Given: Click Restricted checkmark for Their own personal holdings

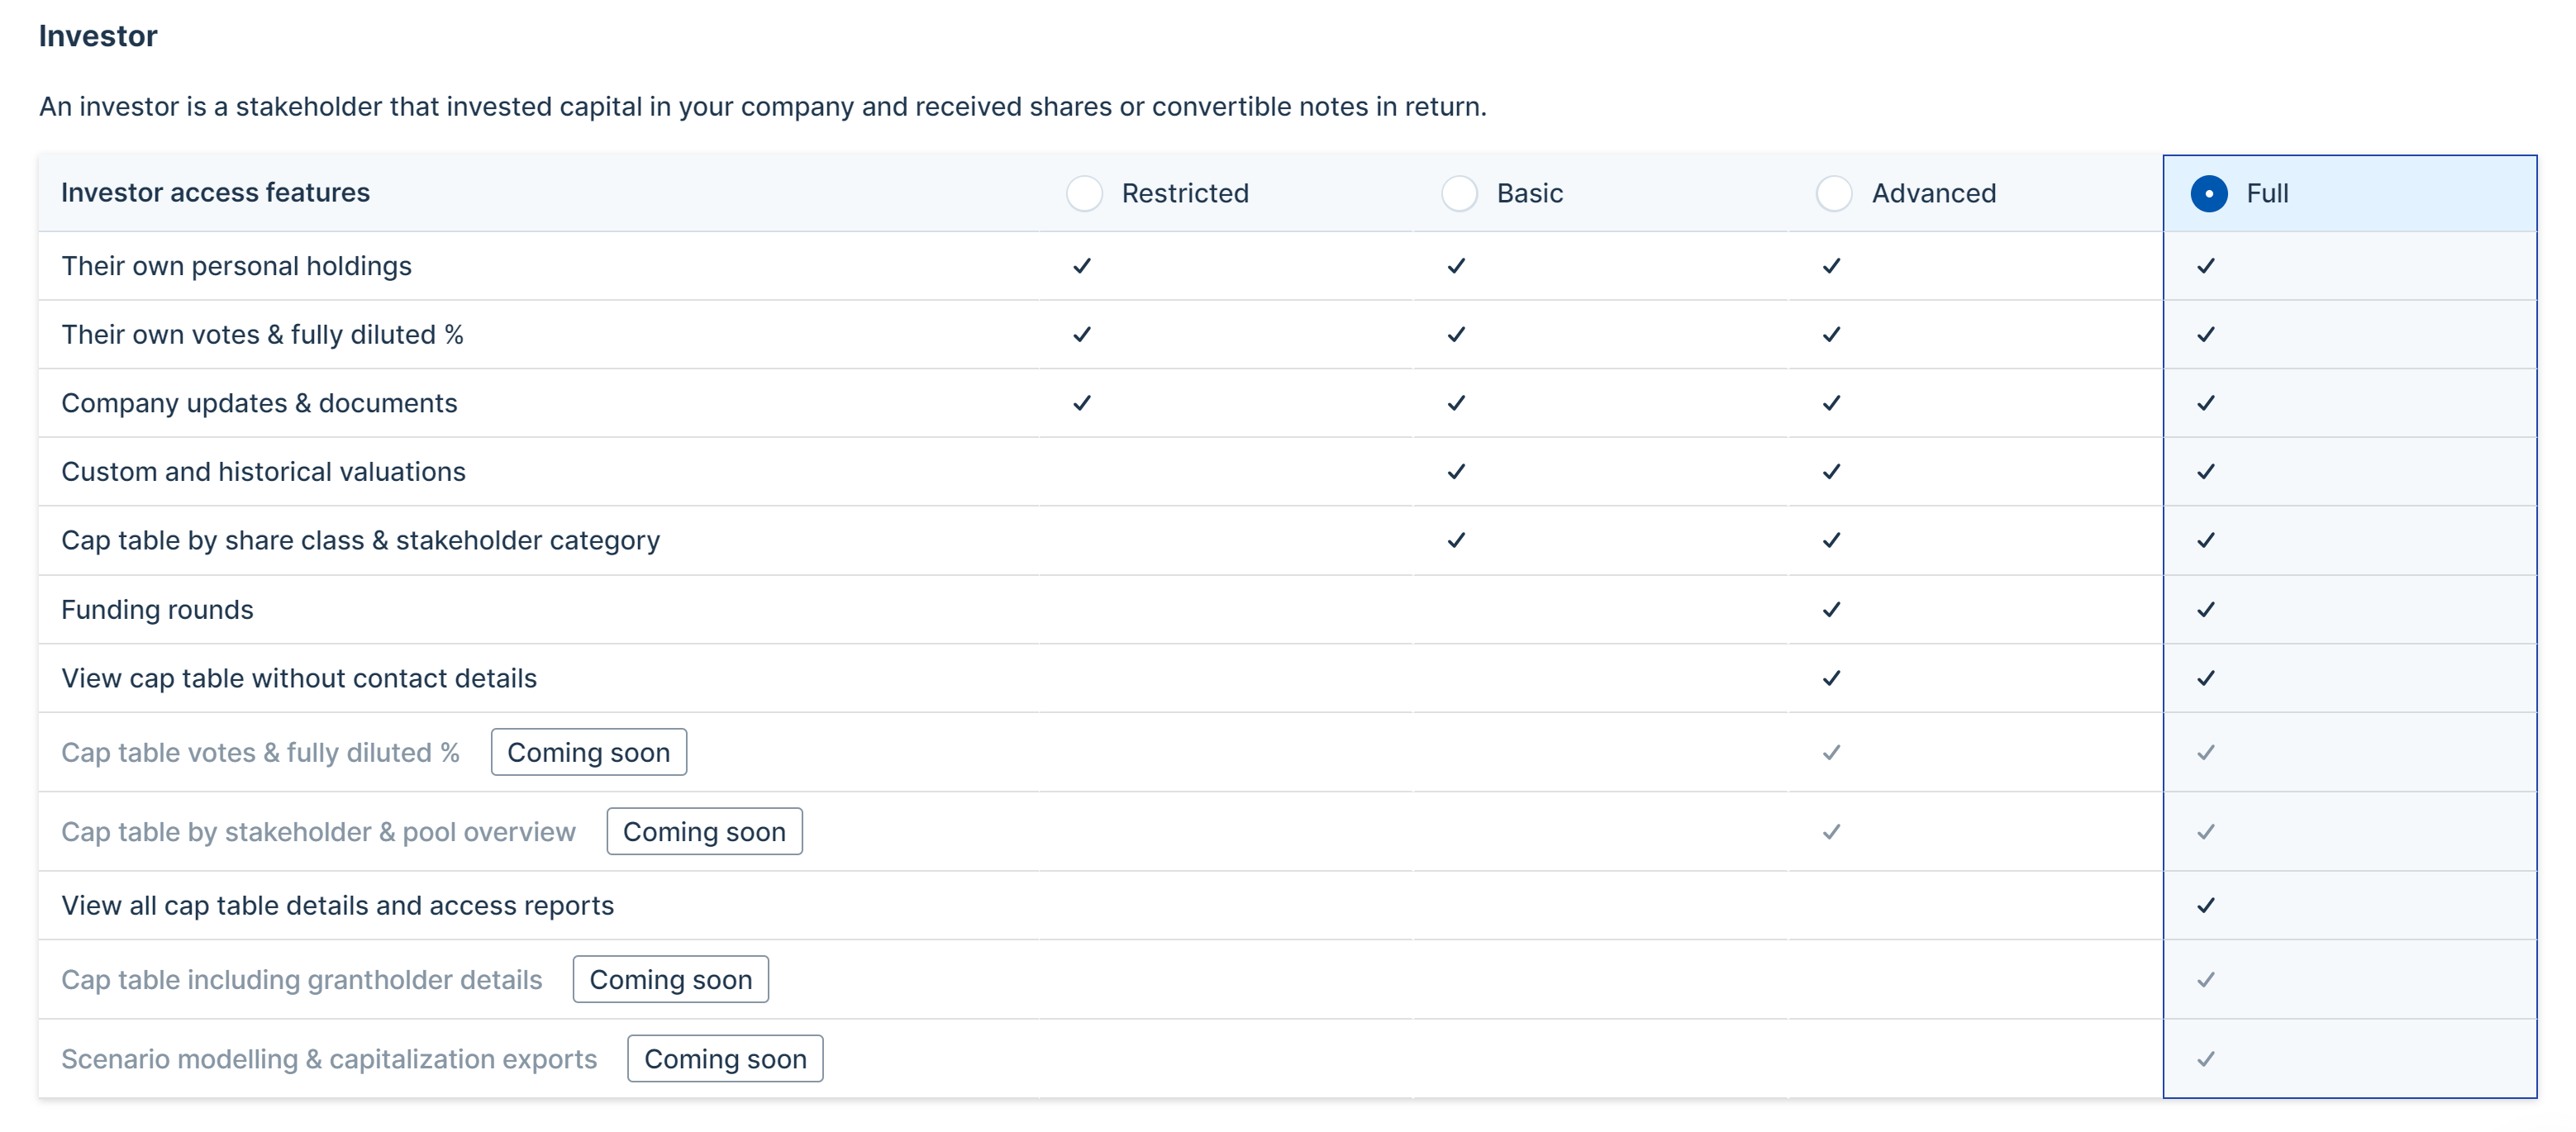Looking at the screenshot, I should pos(1082,266).
